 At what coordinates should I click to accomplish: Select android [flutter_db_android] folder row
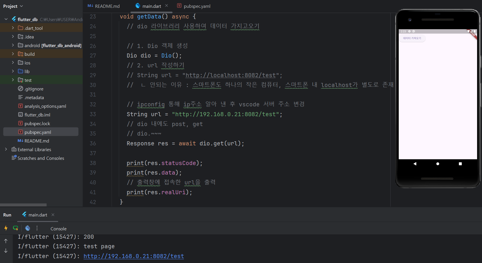coord(41,45)
